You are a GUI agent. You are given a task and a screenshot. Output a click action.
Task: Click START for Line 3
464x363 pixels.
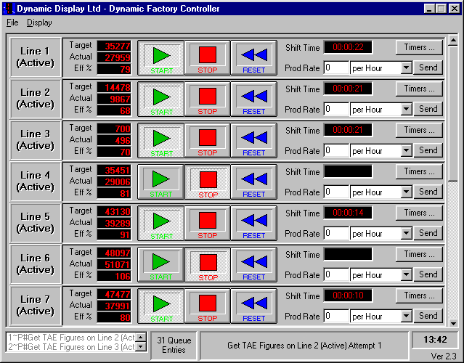coord(161,141)
